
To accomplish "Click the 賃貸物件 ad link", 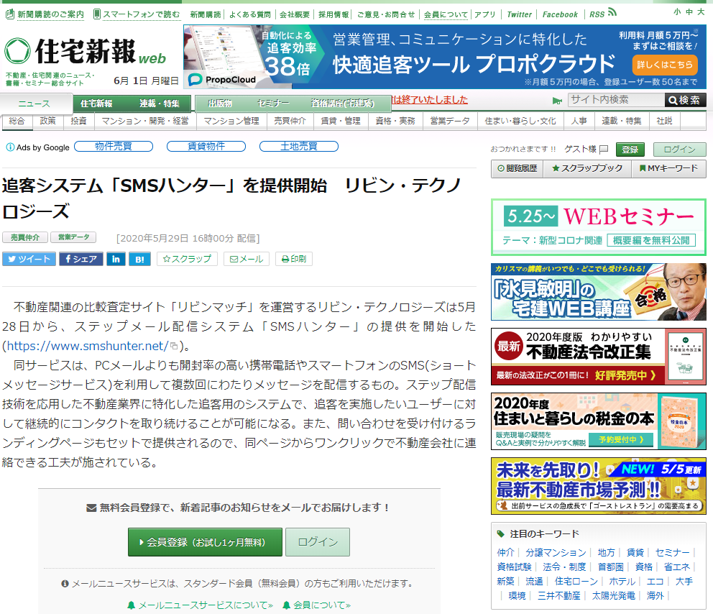I will click(x=206, y=147).
